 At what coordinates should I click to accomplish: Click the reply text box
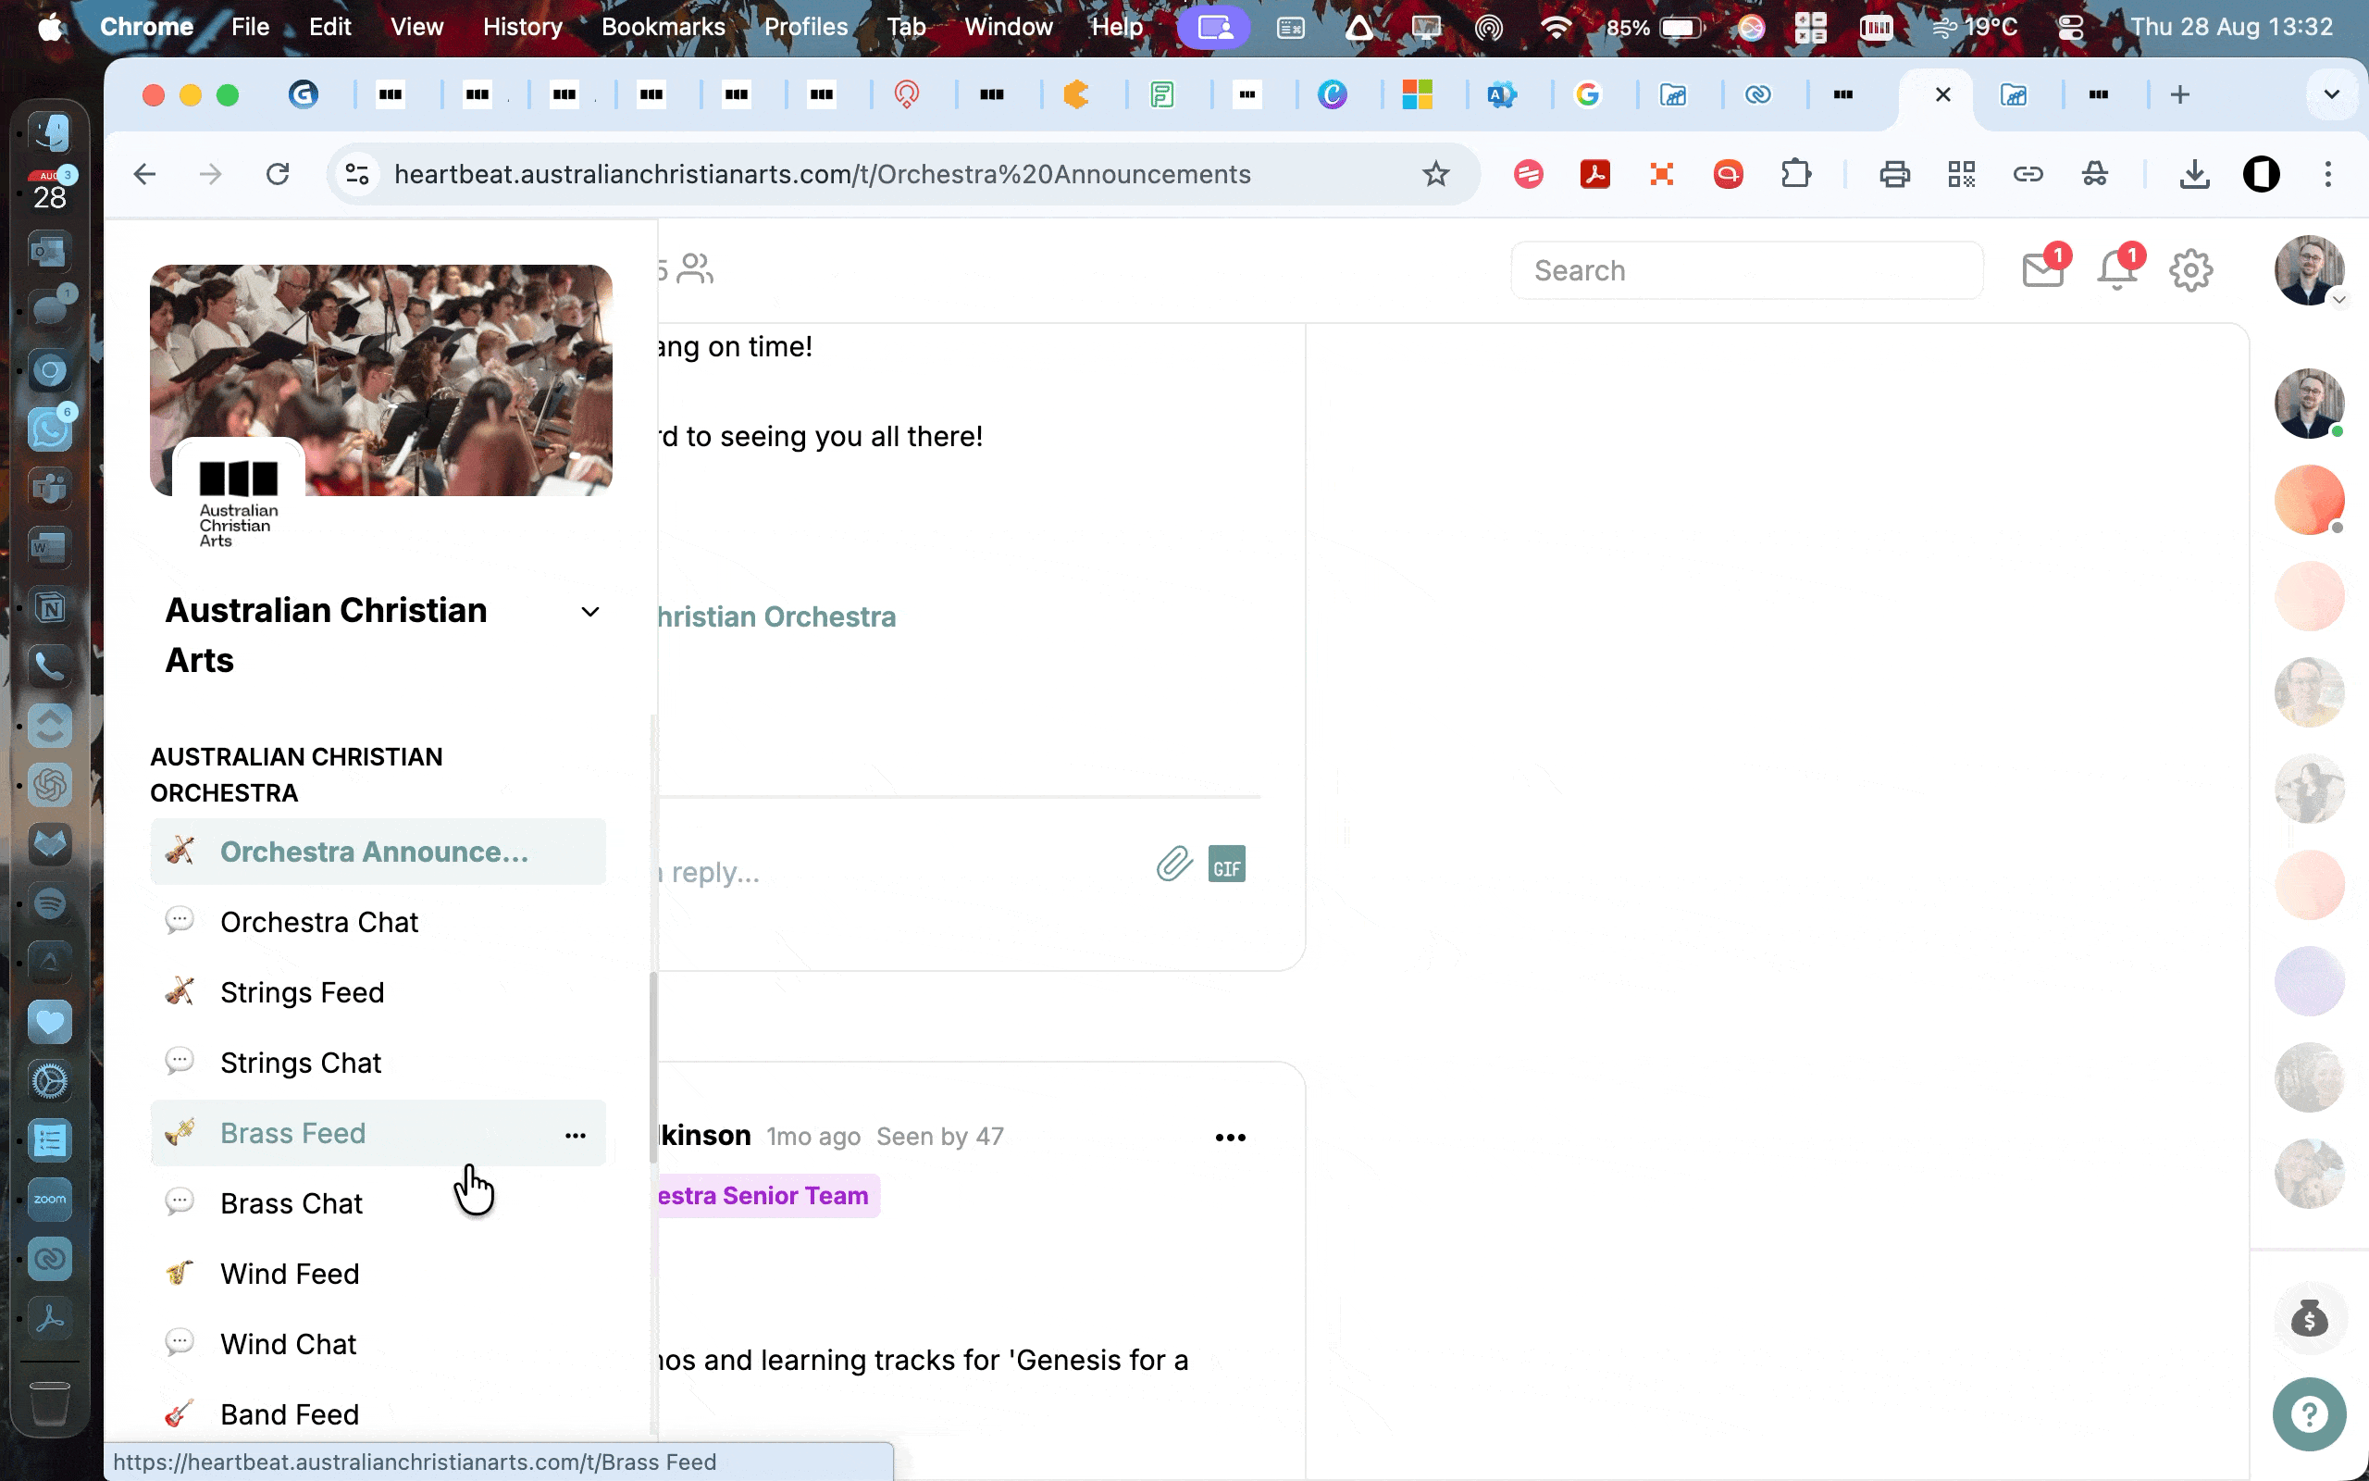pos(900,871)
